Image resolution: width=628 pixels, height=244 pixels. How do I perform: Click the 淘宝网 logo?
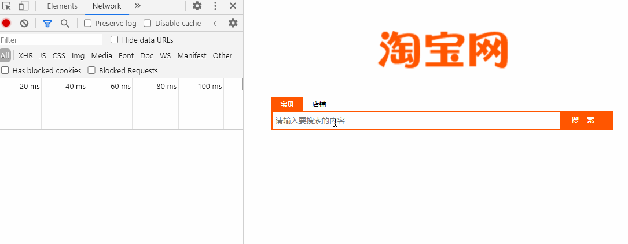443,49
